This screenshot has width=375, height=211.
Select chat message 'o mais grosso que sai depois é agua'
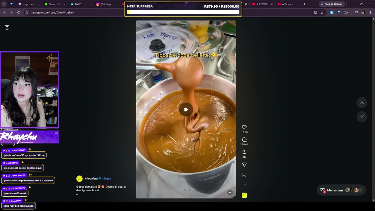(x=23, y=168)
